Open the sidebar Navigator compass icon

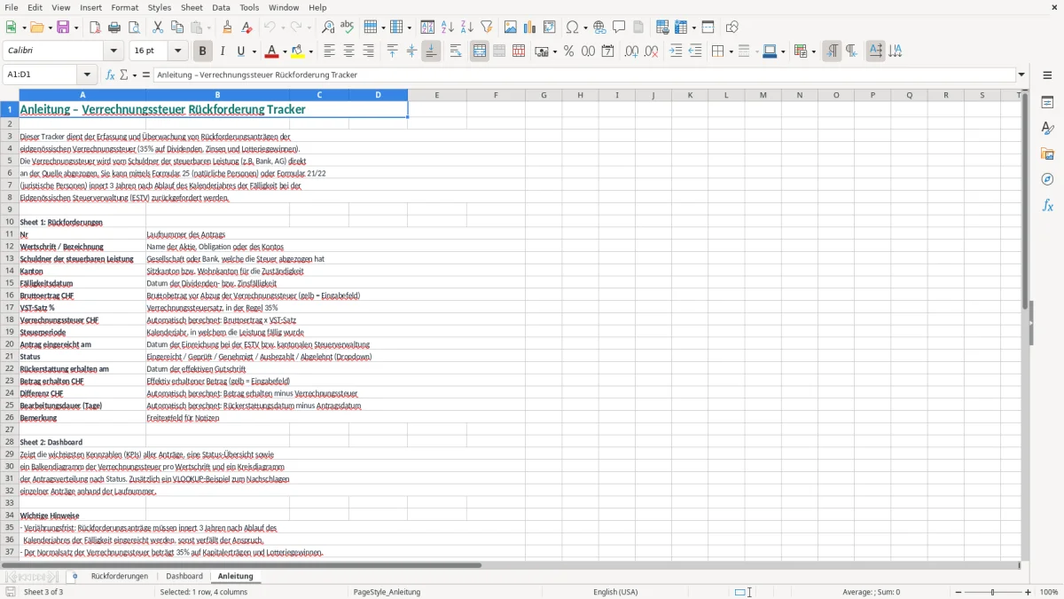pyautogui.click(x=1047, y=180)
